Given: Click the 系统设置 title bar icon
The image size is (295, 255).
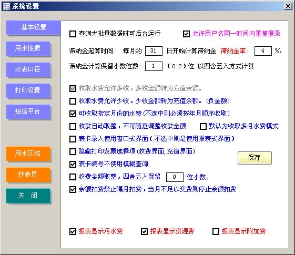Looking at the screenshot, I should tap(6, 6).
